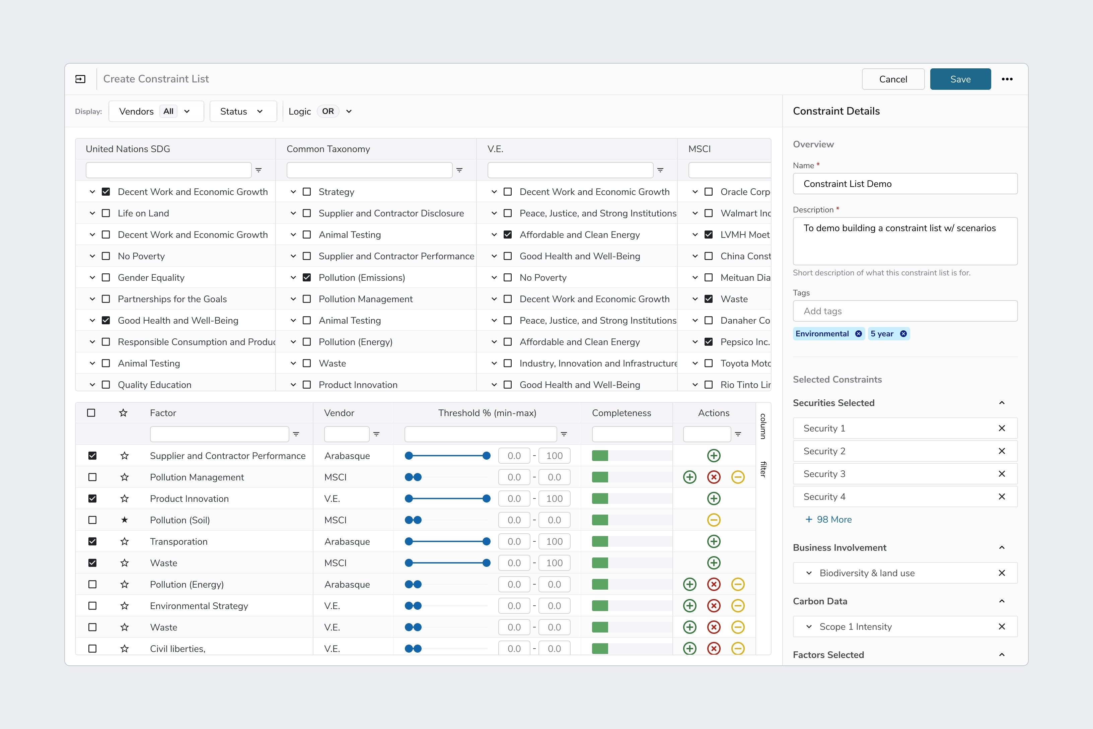Click the Threshold % (min-max) header
The image size is (1093, 729).
(487, 413)
